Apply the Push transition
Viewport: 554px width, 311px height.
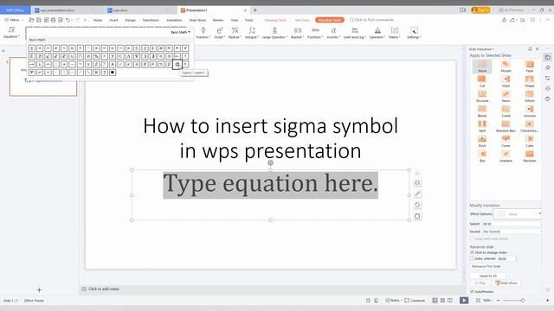482,141
